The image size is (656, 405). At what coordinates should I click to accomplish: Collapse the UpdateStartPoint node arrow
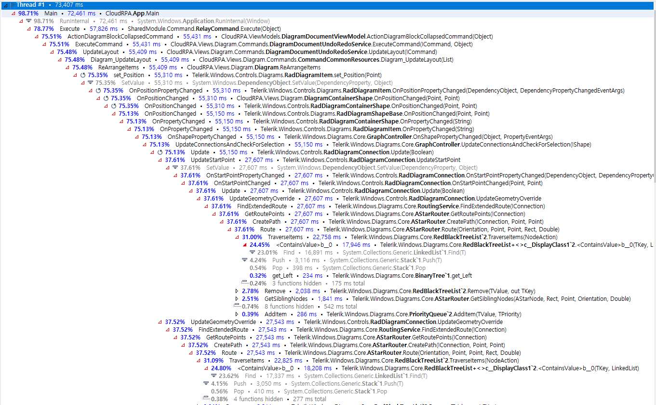point(160,160)
